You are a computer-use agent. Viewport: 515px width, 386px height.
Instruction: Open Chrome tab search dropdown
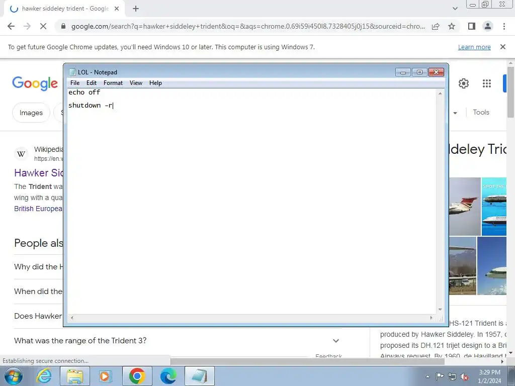click(x=455, y=9)
